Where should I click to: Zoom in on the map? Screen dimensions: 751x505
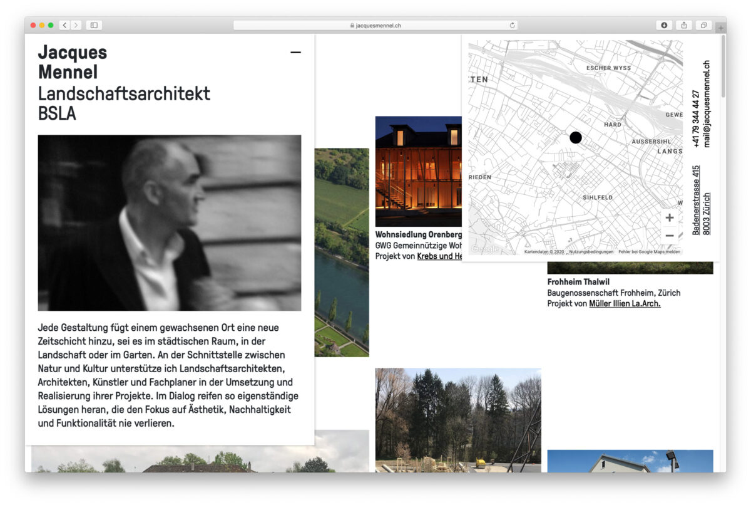pos(670,218)
